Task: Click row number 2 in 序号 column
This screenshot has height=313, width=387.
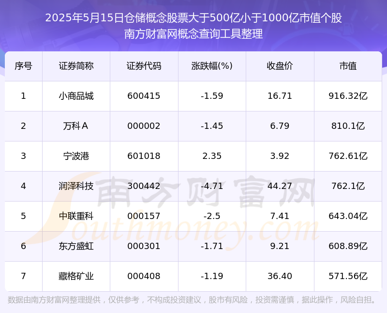Action: click(x=23, y=126)
